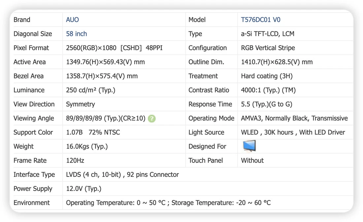Click the Touch Panel Without value
Viewport: 363px width, 222px height.
tap(252, 160)
